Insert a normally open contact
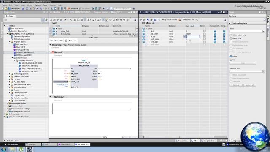Image resolution: width=270 pixels, height=152 pixels. (51, 41)
